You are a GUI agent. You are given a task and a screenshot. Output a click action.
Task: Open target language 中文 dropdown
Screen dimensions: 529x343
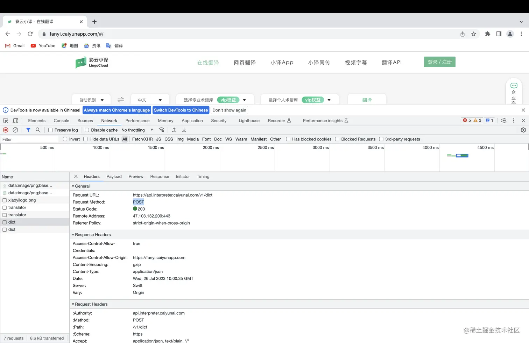tap(150, 100)
